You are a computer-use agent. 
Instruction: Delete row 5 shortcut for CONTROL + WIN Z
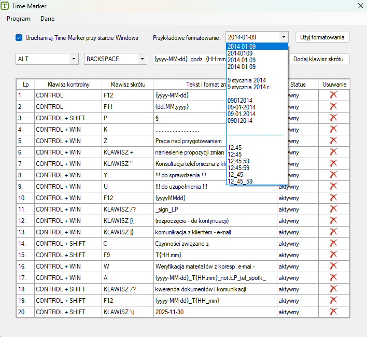coord(333,141)
